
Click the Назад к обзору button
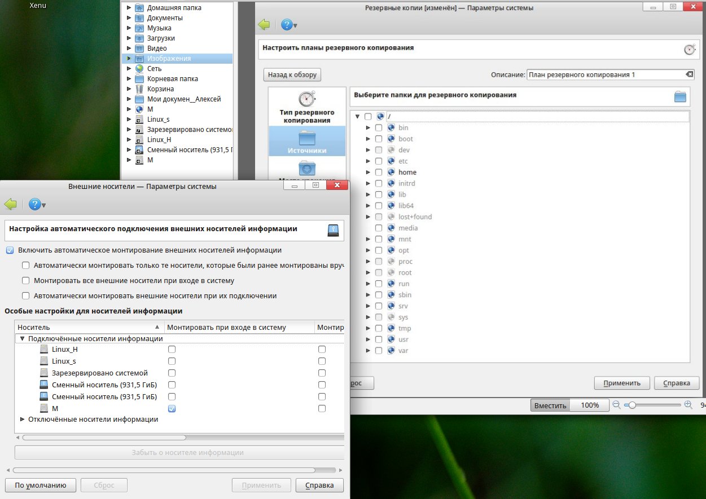[292, 74]
